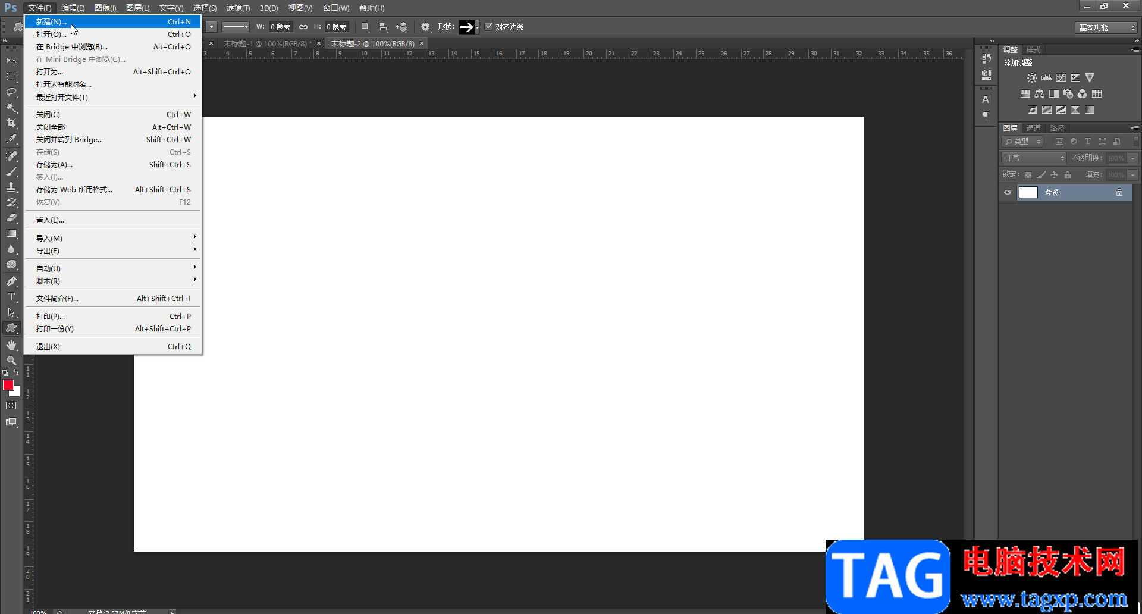Image resolution: width=1142 pixels, height=614 pixels.
Task: Toggle layer filtering switch
Action: point(1136,142)
